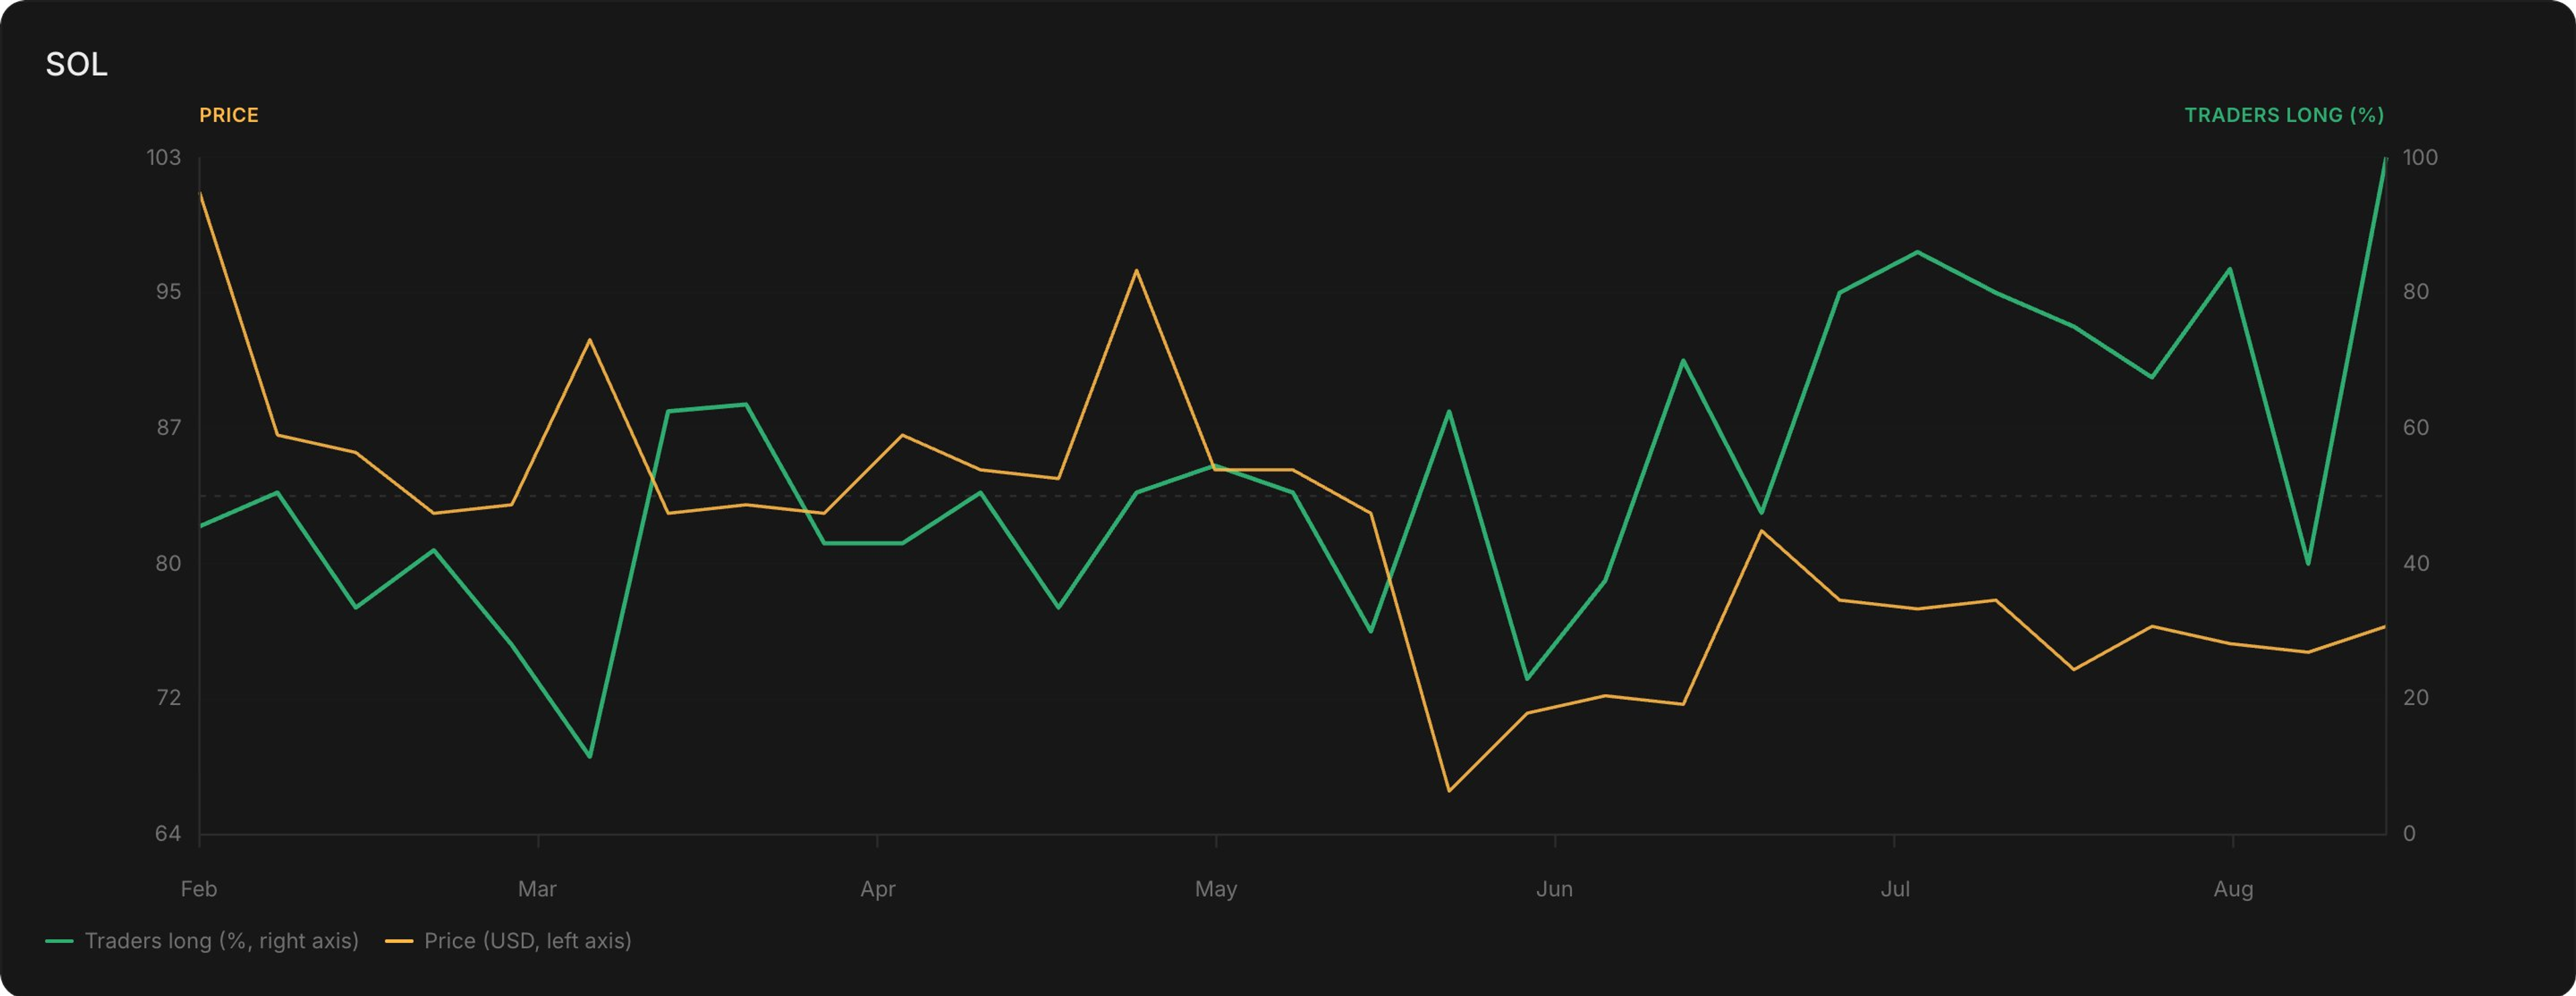Click the green line low in early March
The height and width of the screenshot is (996, 2576).
[x=590, y=757]
